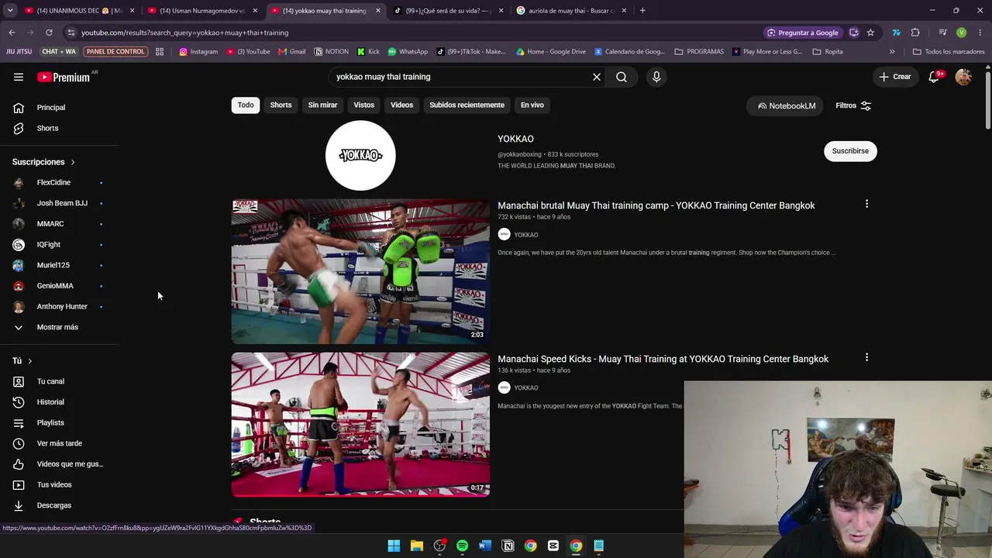Select the Shorts filter chip

pos(281,105)
